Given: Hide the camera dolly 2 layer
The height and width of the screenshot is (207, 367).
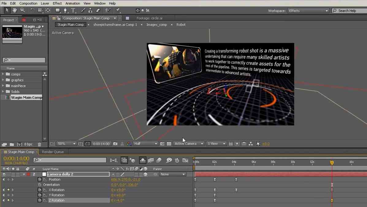Looking at the screenshot, I should tap(4, 174).
